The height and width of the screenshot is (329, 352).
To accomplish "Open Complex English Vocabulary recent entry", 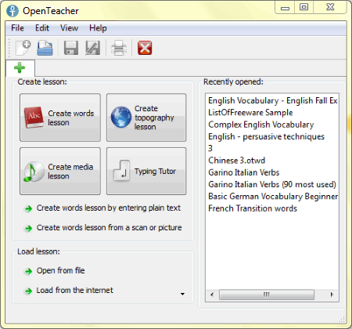I will (272, 125).
